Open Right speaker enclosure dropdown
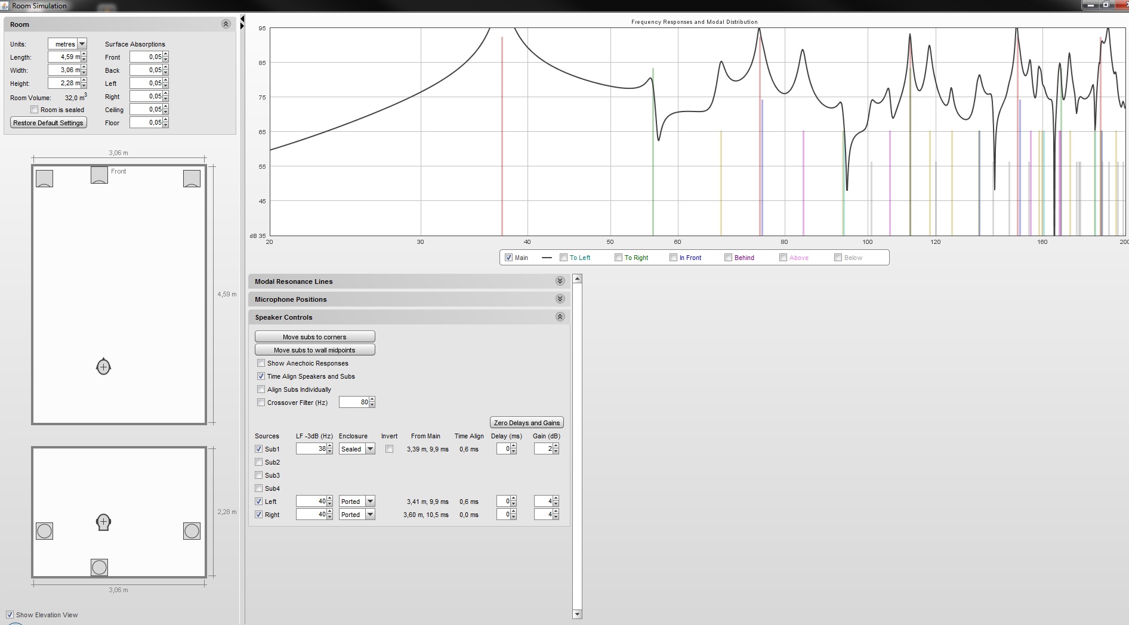Image resolution: width=1129 pixels, height=625 pixels. [370, 515]
